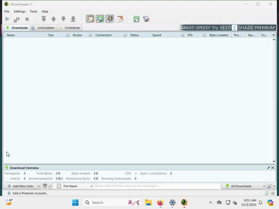This screenshot has width=279, height=209.
Task: Toggle premium usage monitor icon
Action: pyautogui.click(x=110, y=19)
